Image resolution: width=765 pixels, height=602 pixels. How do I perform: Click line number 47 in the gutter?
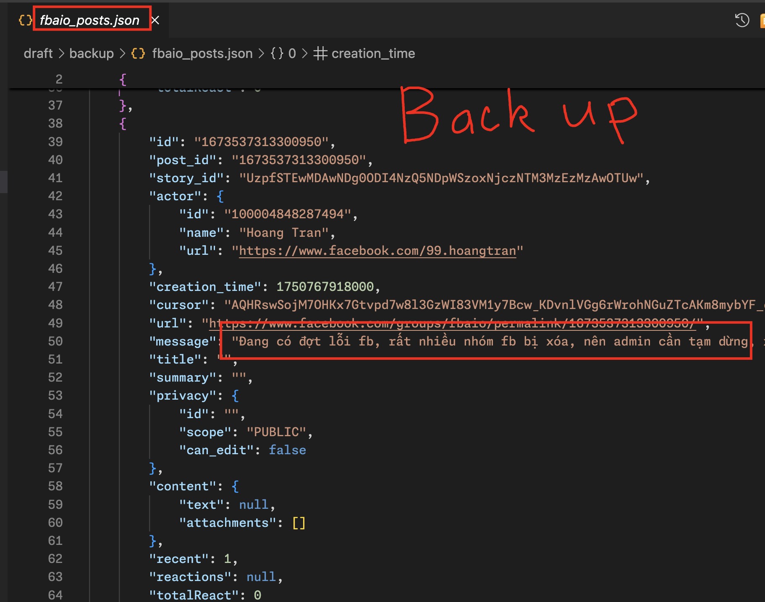click(55, 287)
